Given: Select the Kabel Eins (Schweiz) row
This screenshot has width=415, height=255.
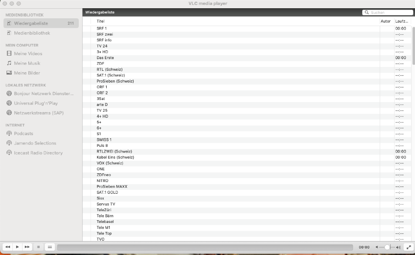Looking at the screenshot, I should [x=247, y=157].
